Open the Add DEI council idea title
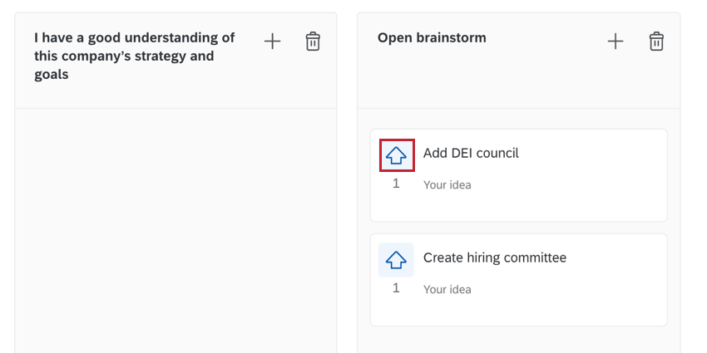This screenshot has height=353, width=707. [471, 153]
